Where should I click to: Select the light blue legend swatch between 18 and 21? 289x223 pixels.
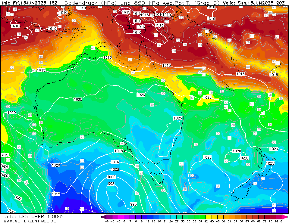162,217
